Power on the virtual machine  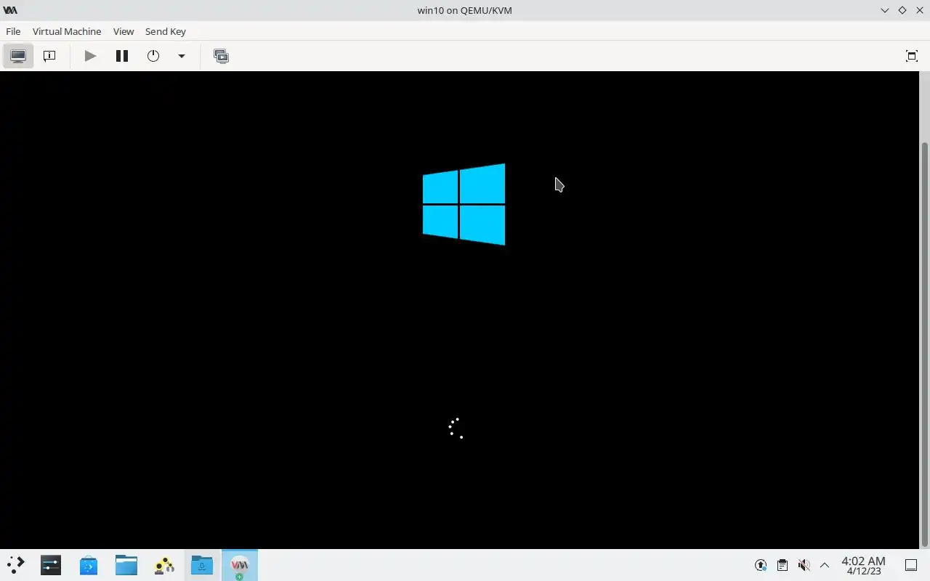pos(90,56)
